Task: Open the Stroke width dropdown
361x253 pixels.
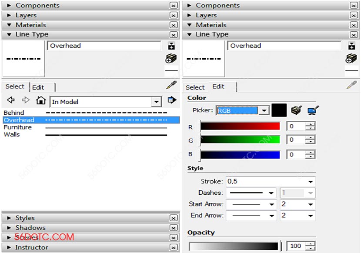Action: (311, 182)
